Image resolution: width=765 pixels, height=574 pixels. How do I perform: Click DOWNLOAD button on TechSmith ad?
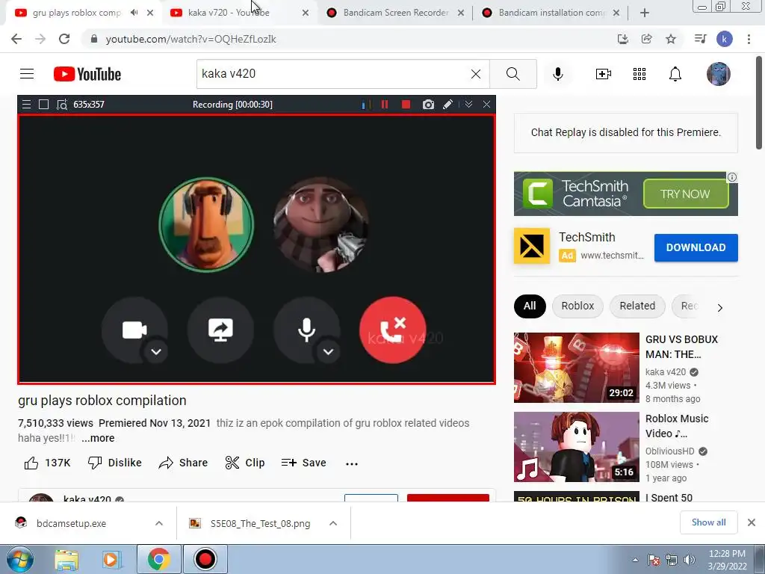click(x=696, y=247)
